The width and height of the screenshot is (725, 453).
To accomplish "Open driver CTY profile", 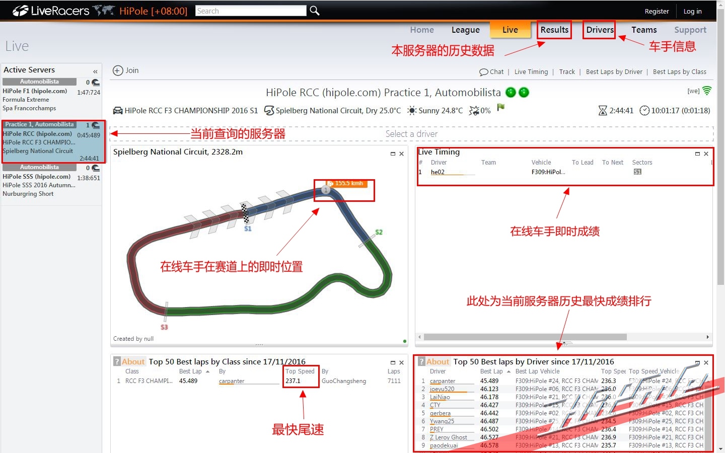I will pos(435,405).
